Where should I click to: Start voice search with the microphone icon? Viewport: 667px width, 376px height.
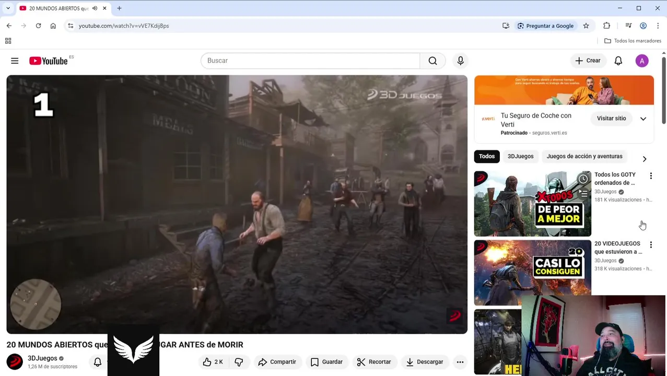[x=460, y=61]
